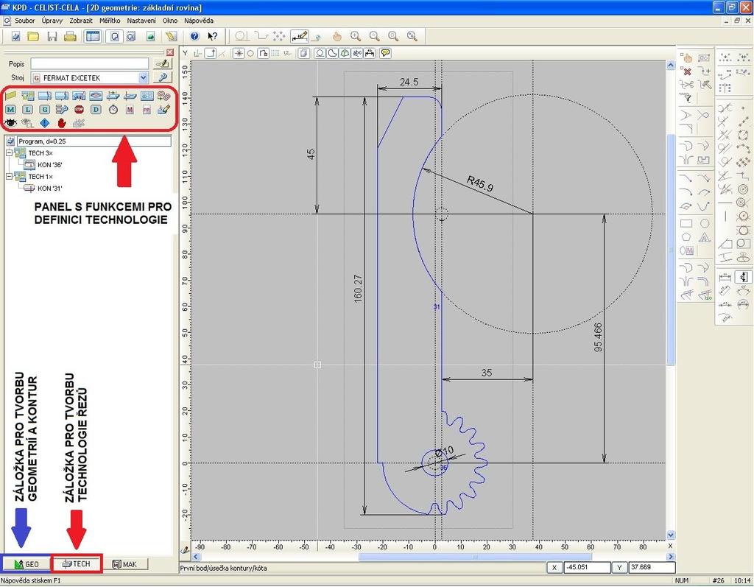The height and width of the screenshot is (587, 754).
Task: Open the Nápověda menu
Action: pyautogui.click(x=199, y=21)
